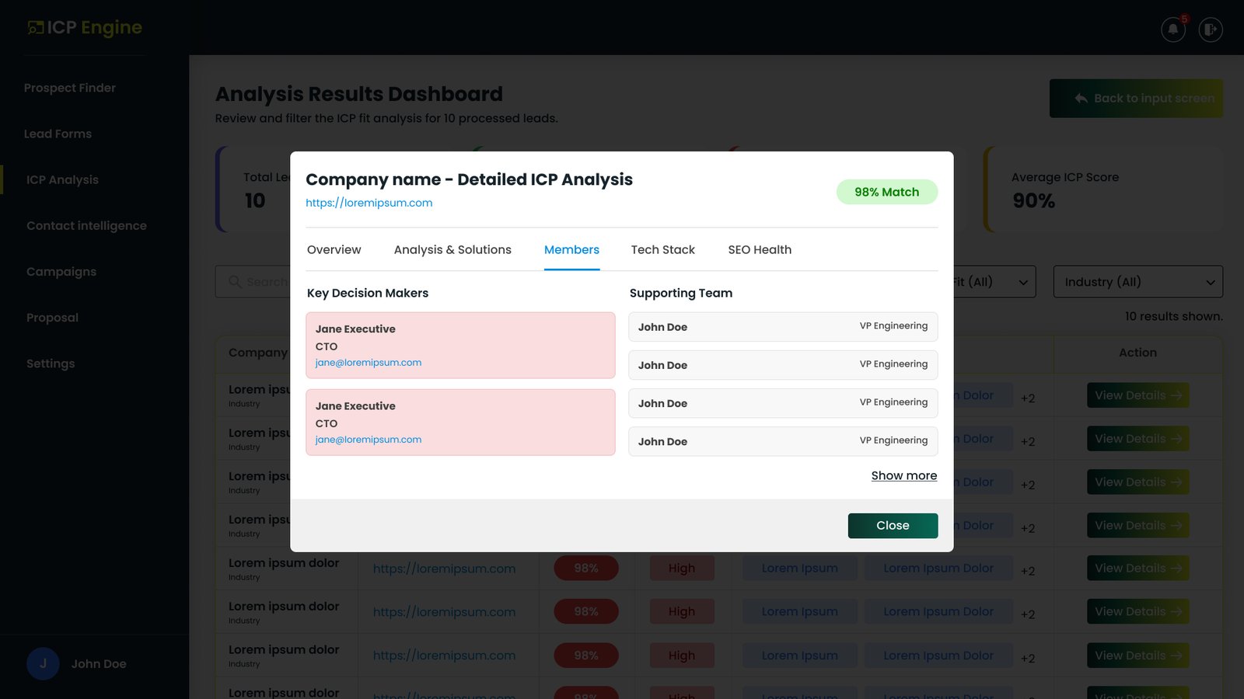Screen dimensions: 1244x699
Task: Open Prospect Finder in sidebar
Action: pos(70,88)
